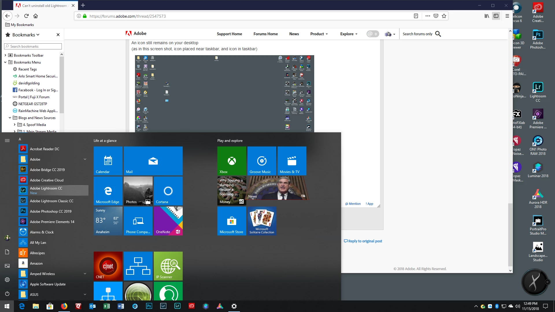Viewport: 555px width, 312px height.
Task: Open Firefox reader view icon
Action: click(416, 16)
